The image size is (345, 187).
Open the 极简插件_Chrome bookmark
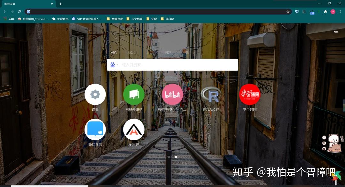pyautogui.click(x=33, y=19)
